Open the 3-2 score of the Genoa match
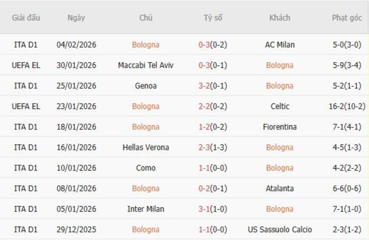This screenshot has width=369, height=240. click(205, 86)
